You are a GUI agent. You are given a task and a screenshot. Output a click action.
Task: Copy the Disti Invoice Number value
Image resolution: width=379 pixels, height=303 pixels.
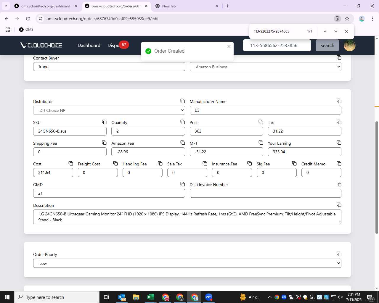point(339,184)
